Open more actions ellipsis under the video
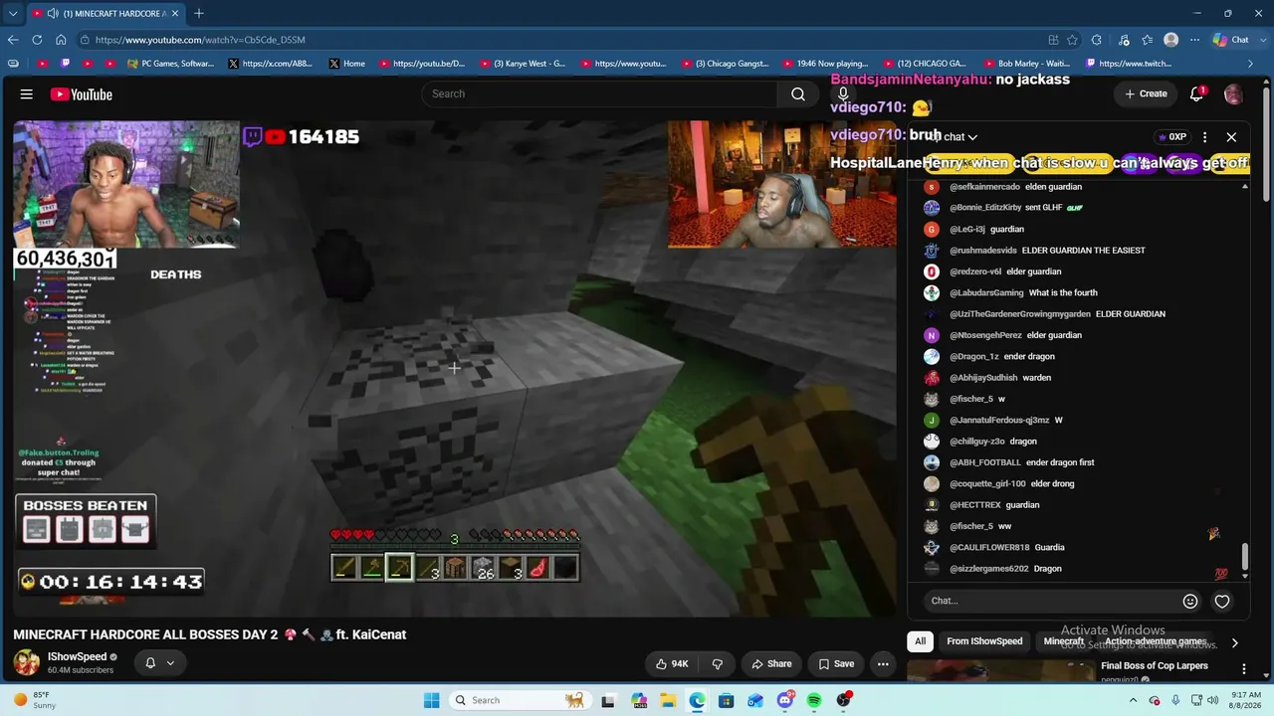This screenshot has height=716, width=1274. coord(883,664)
